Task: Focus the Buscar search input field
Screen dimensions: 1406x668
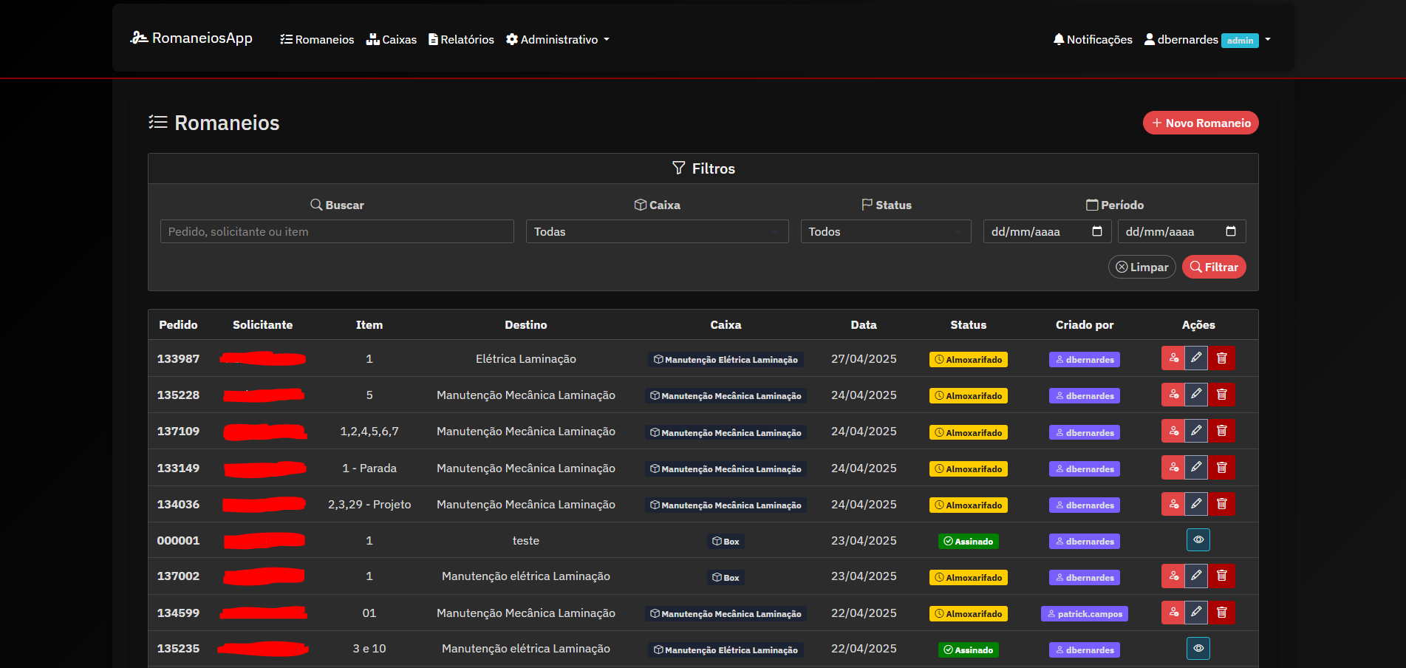Action: 337,231
